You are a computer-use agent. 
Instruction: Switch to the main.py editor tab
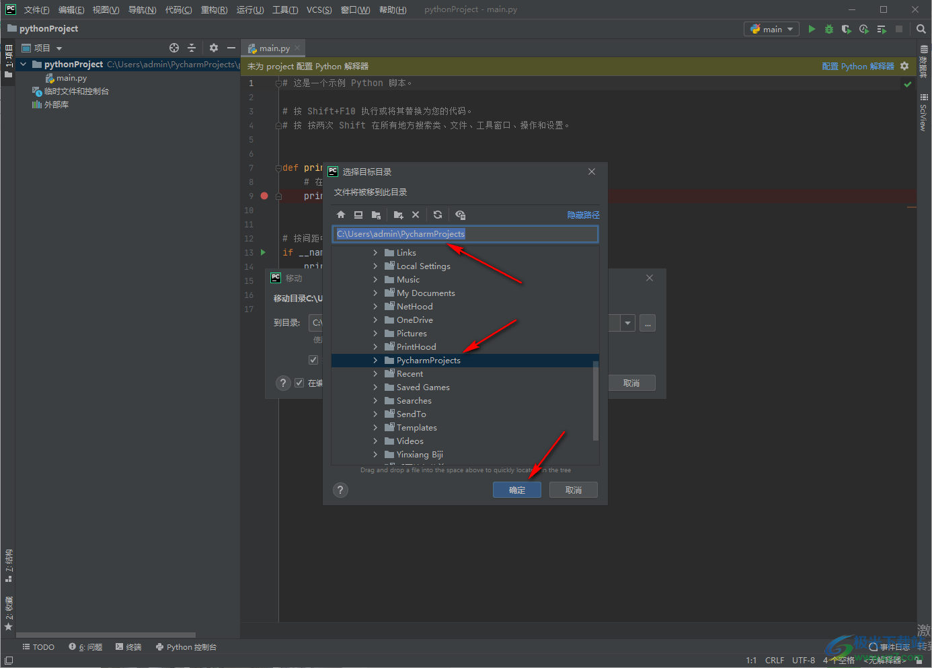click(x=274, y=48)
